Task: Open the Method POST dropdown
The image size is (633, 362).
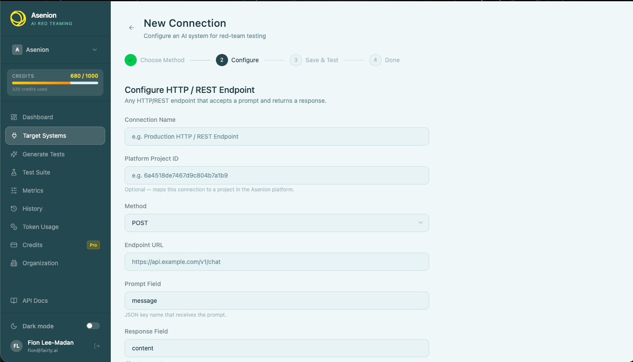Action: pos(277,223)
